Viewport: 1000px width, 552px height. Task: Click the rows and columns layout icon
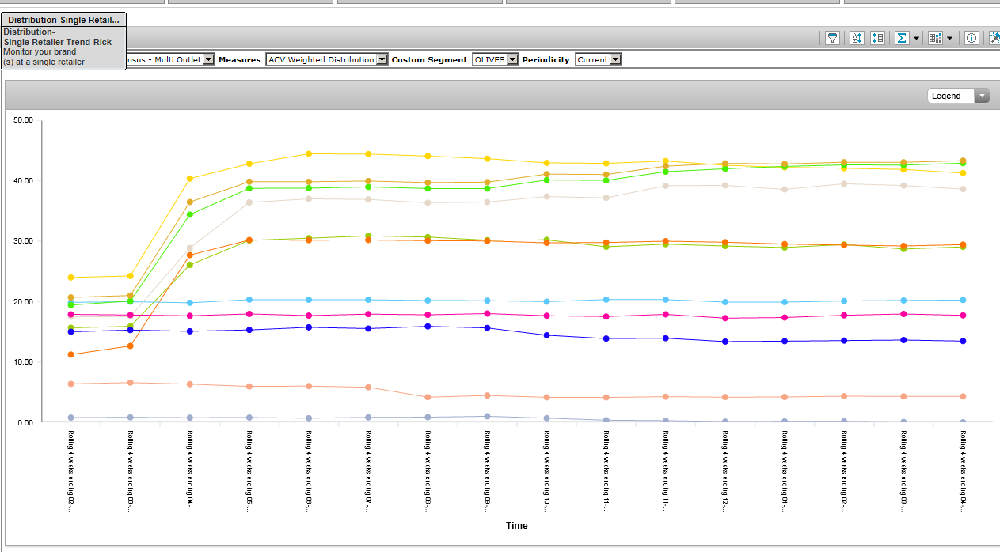tap(877, 38)
